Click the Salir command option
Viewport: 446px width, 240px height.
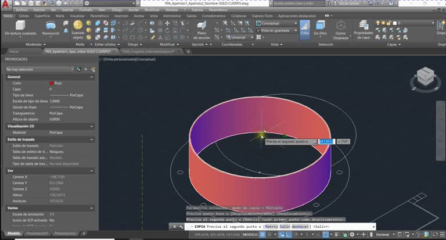pyautogui.click(x=285, y=227)
